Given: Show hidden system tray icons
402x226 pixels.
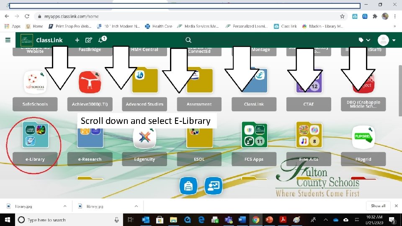Looking at the screenshot, I should [326, 220].
